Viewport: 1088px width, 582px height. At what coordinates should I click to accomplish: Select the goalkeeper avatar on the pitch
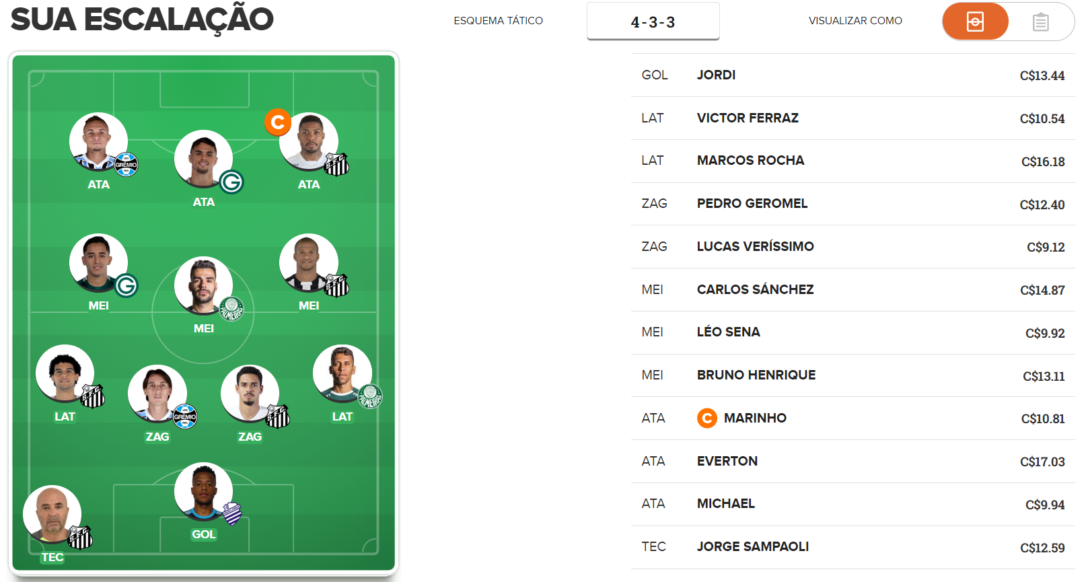click(x=204, y=492)
